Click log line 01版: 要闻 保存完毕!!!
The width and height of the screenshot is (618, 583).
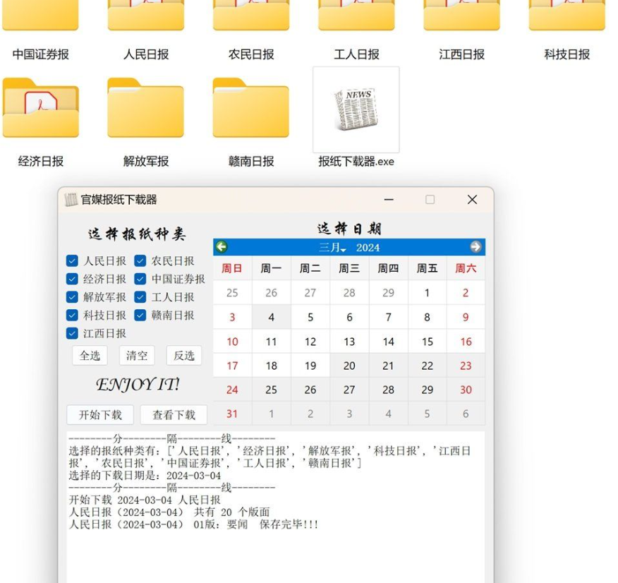(256, 524)
